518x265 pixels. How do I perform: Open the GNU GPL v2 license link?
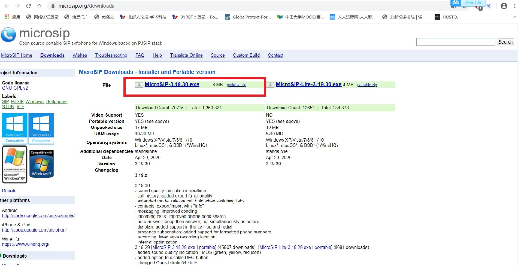click(x=15, y=88)
